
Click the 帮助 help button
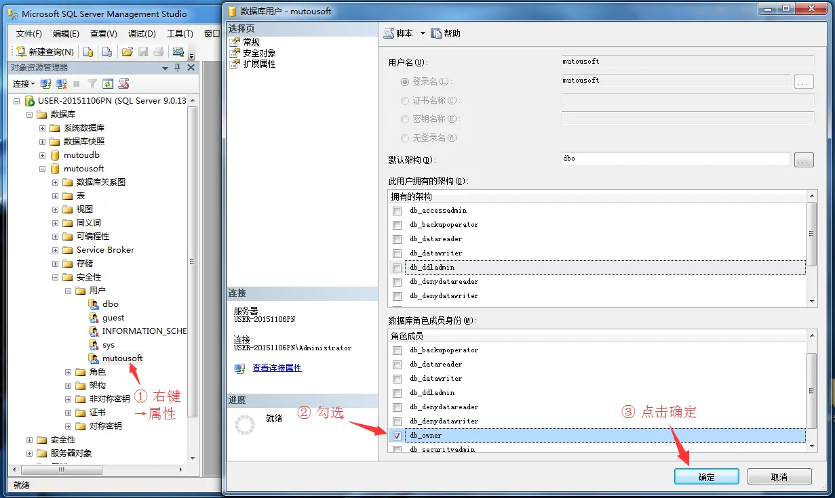(x=446, y=33)
